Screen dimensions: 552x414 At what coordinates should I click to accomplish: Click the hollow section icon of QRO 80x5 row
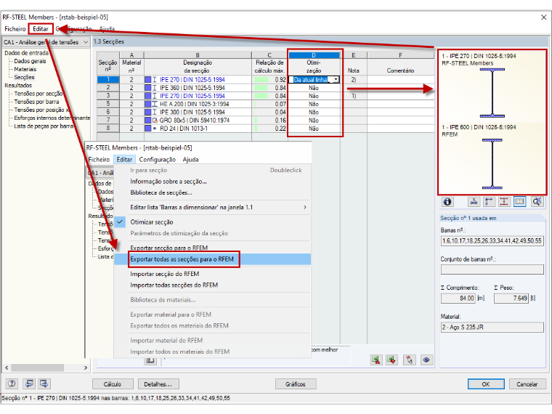[x=155, y=121]
